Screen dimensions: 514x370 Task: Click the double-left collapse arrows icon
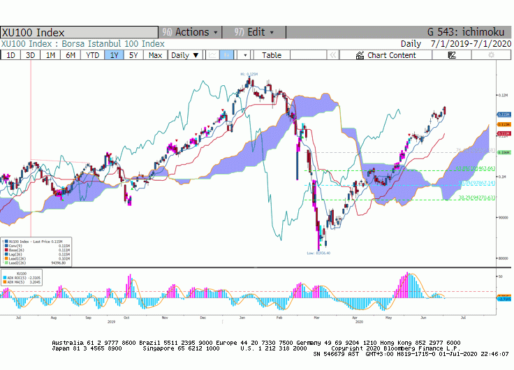332,55
